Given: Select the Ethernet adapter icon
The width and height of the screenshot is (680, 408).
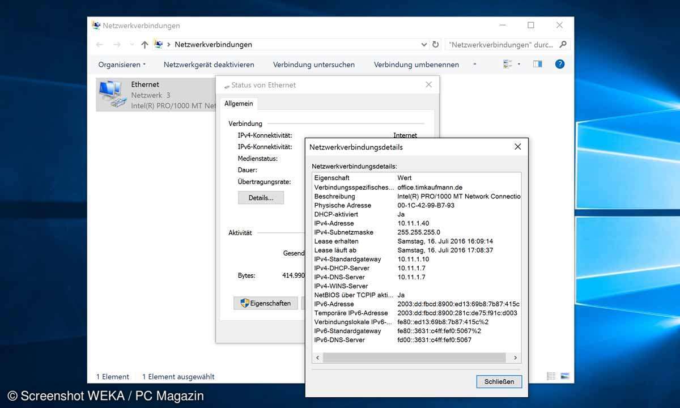Looking at the screenshot, I should (x=113, y=95).
